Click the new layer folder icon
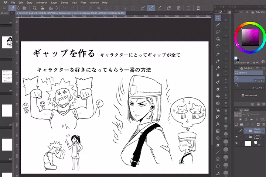 point(242,125)
